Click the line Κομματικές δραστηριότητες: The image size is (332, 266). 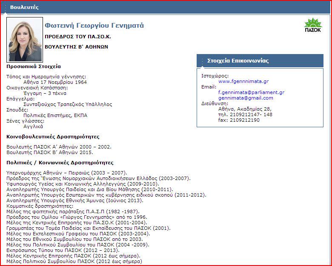pos(40,206)
